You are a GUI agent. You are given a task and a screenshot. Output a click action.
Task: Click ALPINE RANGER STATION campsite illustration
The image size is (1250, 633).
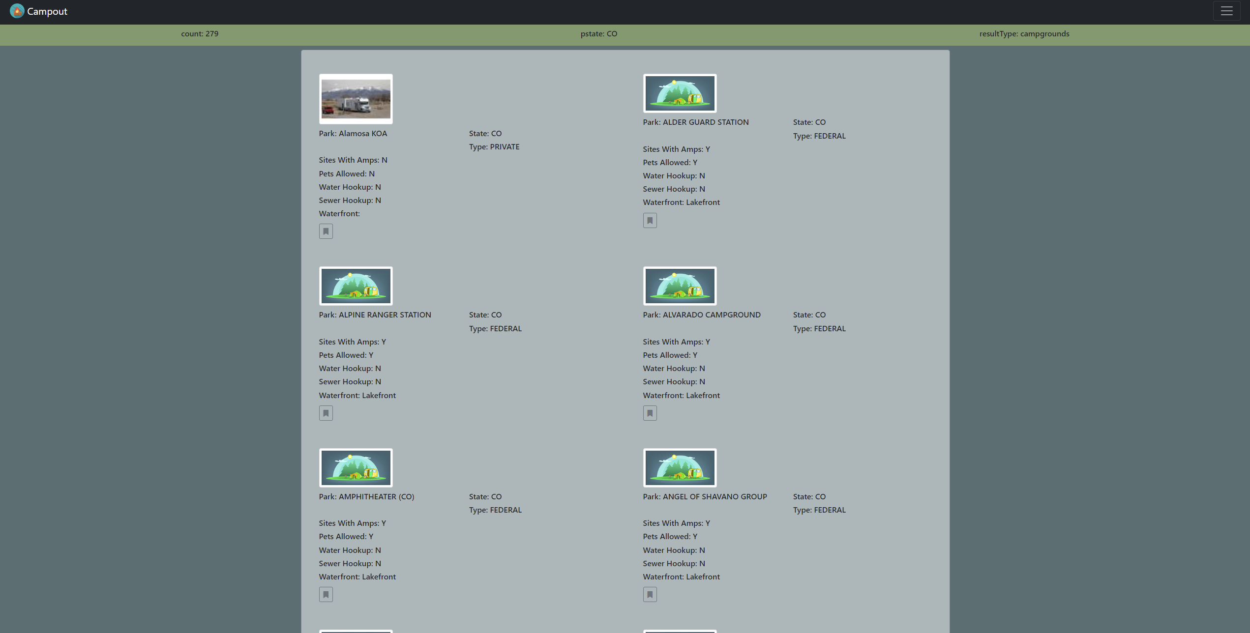click(356, 286)
